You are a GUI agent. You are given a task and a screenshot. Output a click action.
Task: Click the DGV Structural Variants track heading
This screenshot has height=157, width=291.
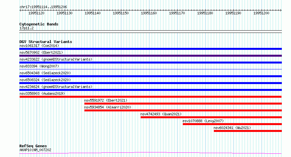[x=46, y=42]
